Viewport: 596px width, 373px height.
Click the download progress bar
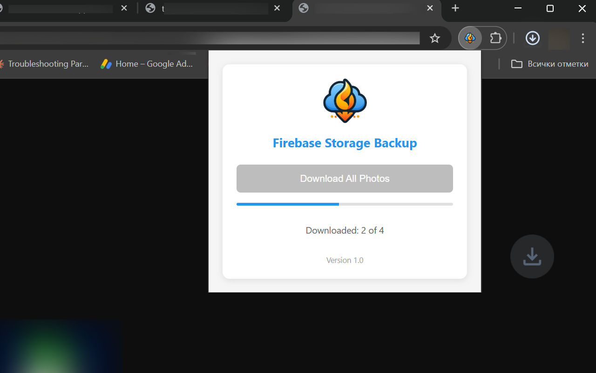coord(345,204)
